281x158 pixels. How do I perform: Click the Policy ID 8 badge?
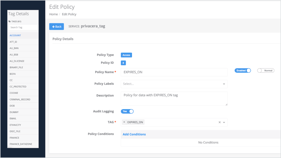click(123, 63)
